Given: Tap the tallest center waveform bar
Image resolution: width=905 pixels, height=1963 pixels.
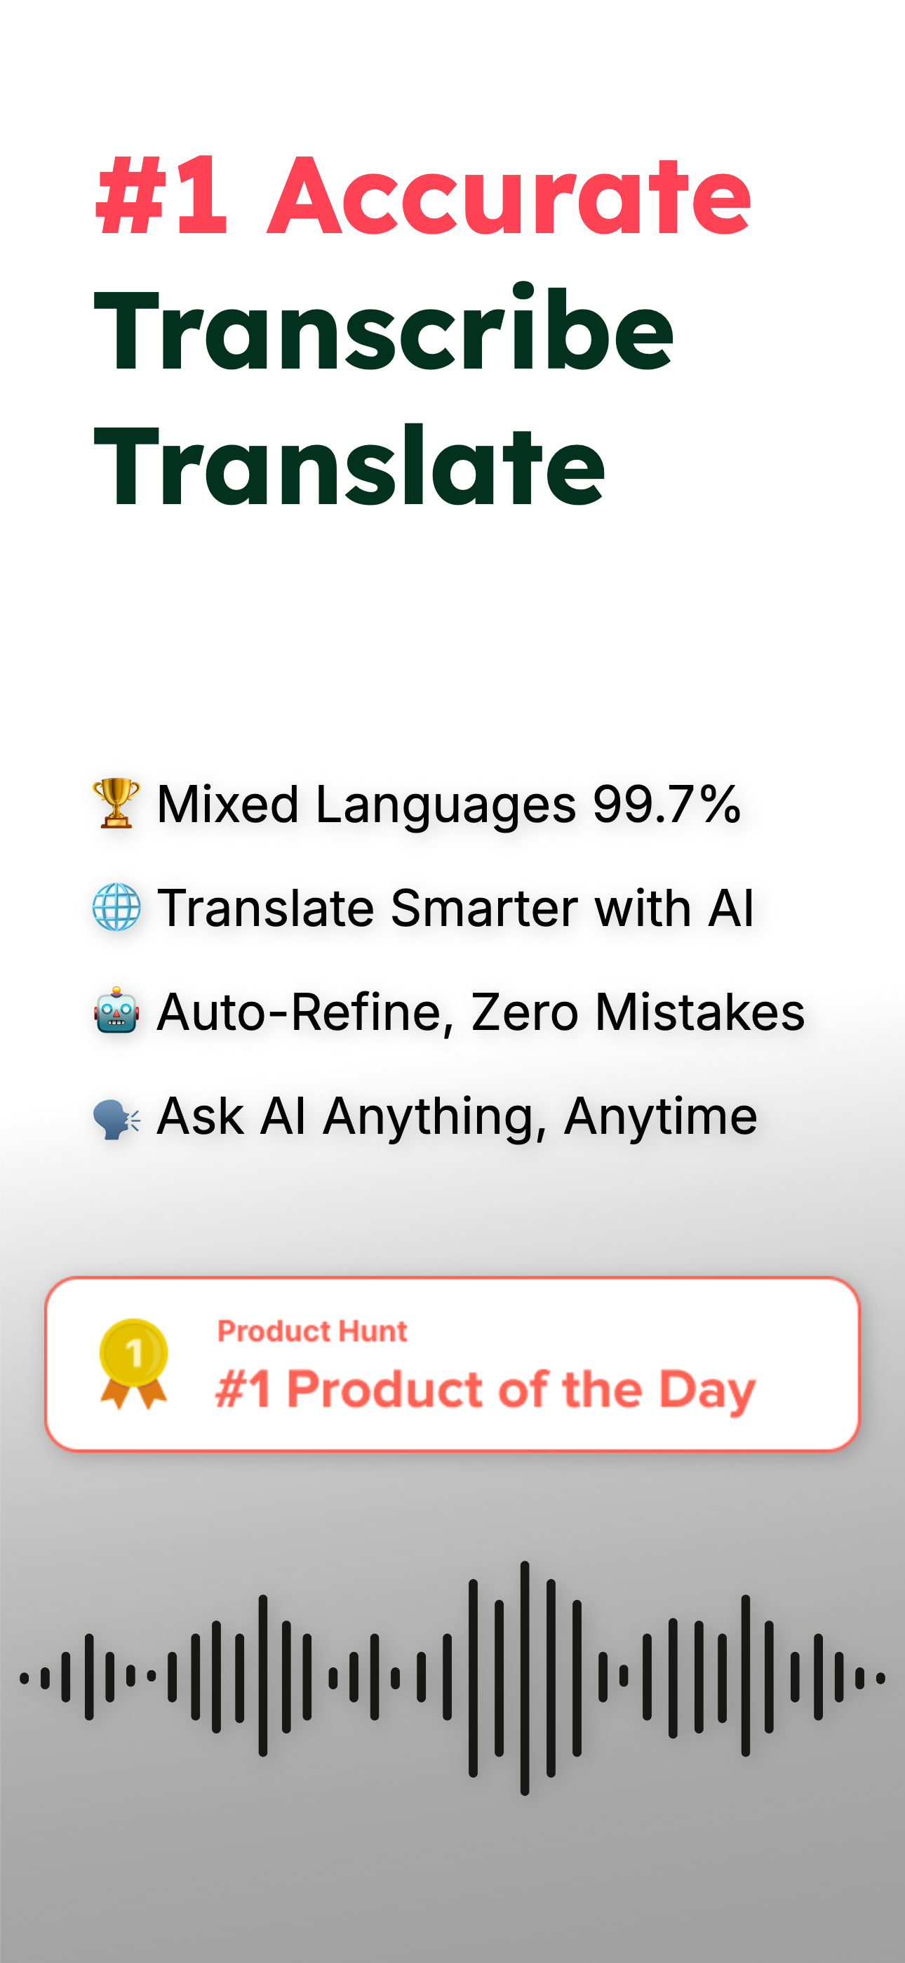Looking at the screenshot, I should (x=524, y=1677).
